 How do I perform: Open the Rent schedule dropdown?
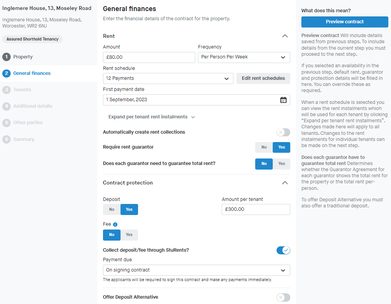[168, 78]
